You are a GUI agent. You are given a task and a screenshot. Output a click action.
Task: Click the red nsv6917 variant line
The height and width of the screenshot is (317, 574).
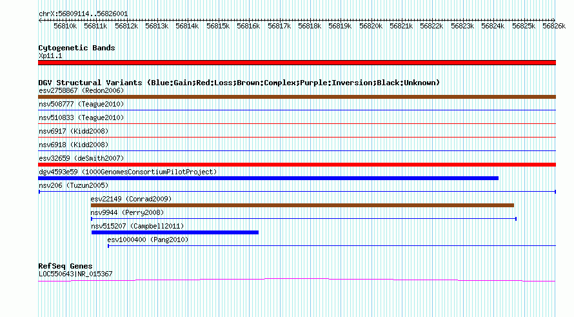click(297, 137)
